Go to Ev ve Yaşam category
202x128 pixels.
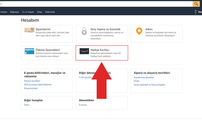[28, 12]
